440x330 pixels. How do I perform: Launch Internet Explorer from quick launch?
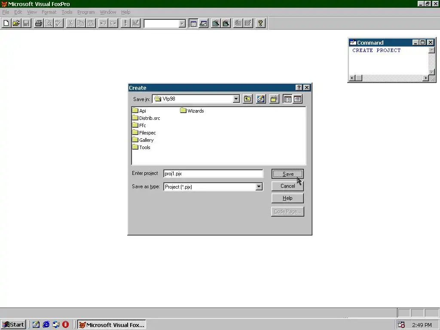pyautogui.click(x=46, y=325)
